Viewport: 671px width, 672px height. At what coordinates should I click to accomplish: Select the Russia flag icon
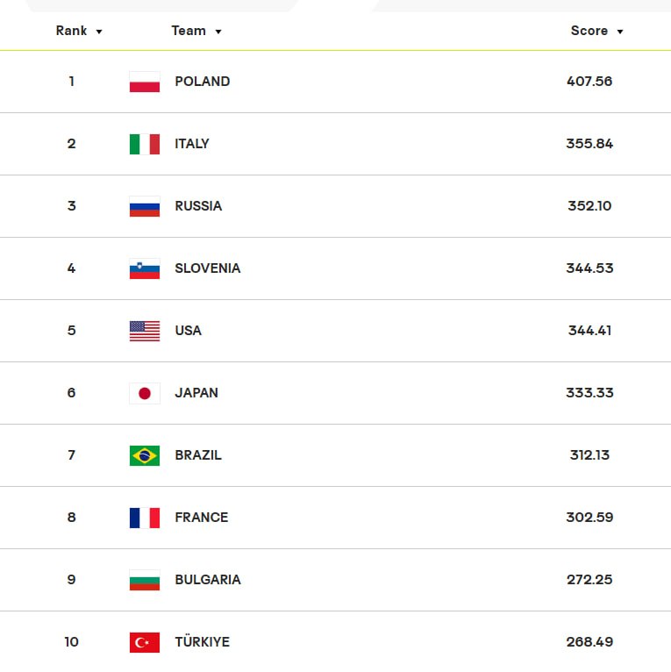tap(145, 206)
